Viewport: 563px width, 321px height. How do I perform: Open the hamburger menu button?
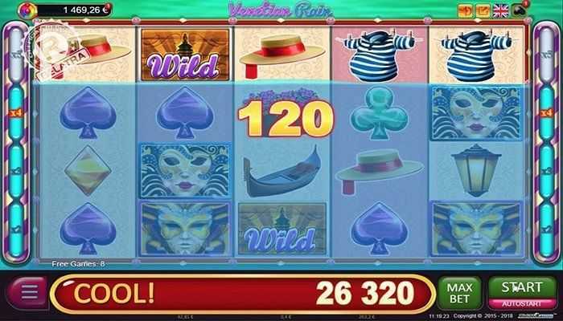click(x=29, y=292)
